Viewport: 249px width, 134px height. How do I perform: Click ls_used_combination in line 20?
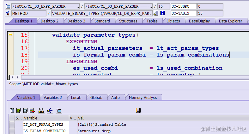point(189,68)
